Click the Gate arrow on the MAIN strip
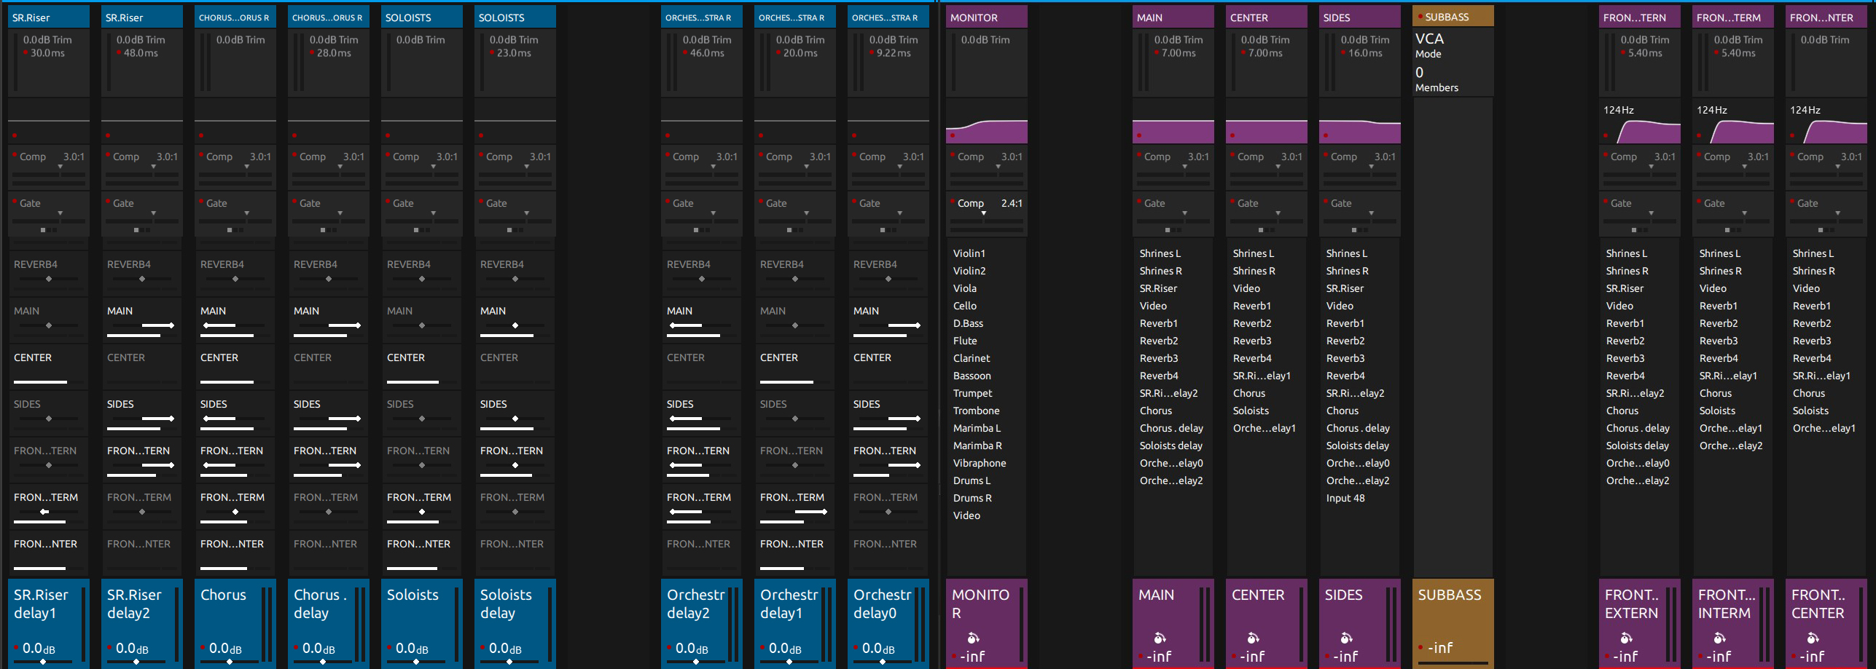 click(x=1184, y=213)
